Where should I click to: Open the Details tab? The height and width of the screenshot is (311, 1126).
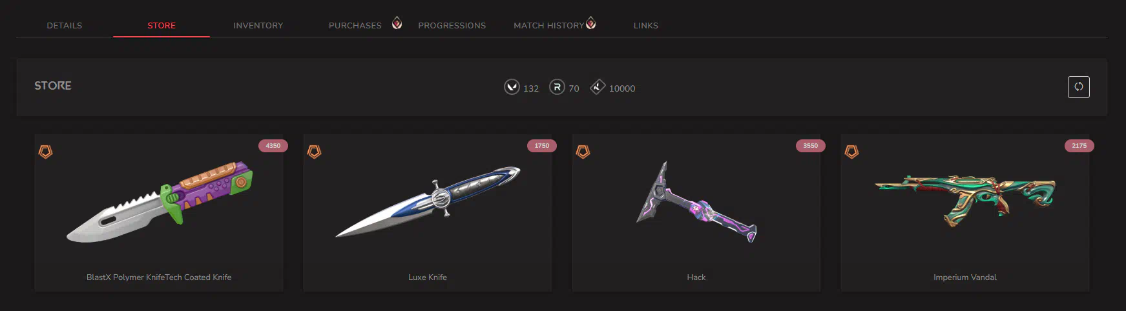click(65, 26)
